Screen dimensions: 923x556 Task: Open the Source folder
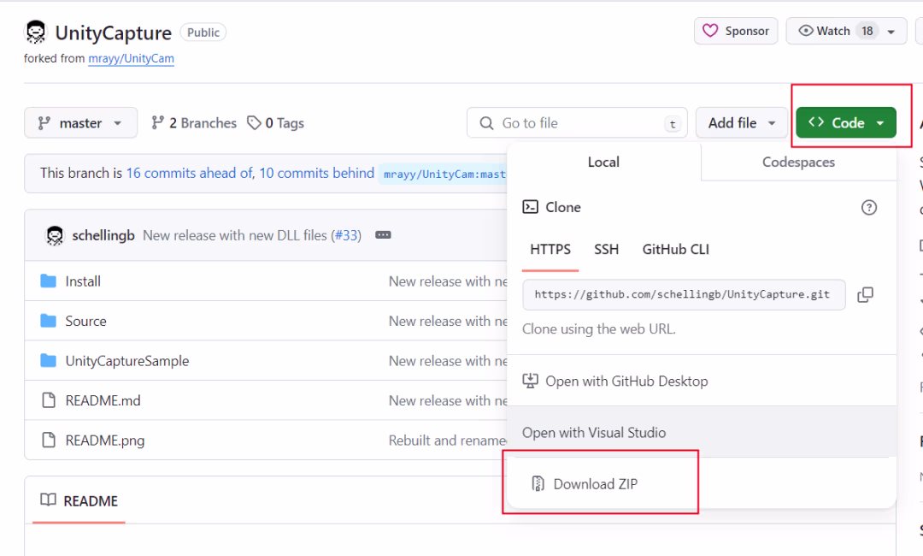point(86,321)
